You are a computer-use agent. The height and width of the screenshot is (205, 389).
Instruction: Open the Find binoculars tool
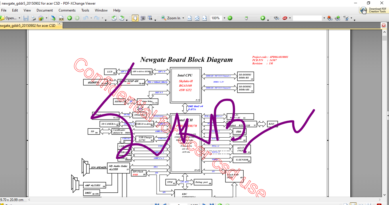(x=277, y=18)
